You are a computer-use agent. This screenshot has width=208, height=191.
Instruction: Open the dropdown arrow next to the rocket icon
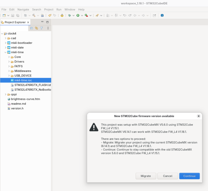[x=101, y=16]
